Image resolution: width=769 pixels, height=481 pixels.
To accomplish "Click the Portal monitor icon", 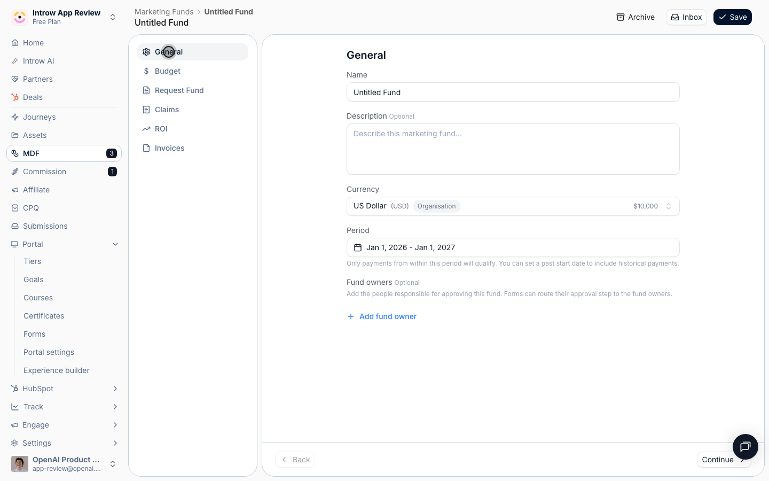I will point(14,244).
